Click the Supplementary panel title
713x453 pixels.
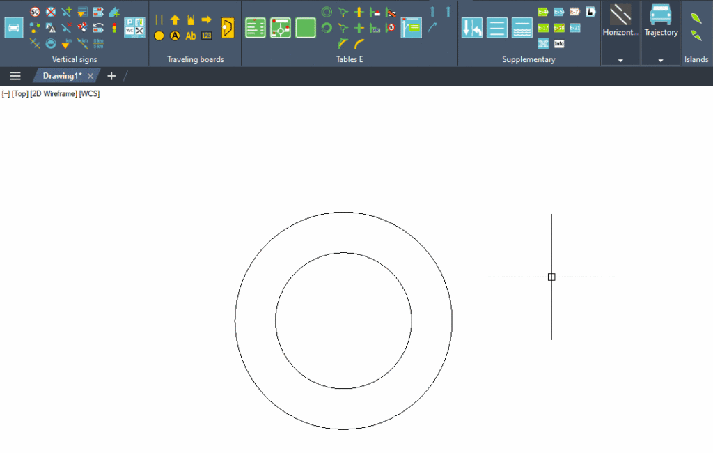(x=528, y=59)
